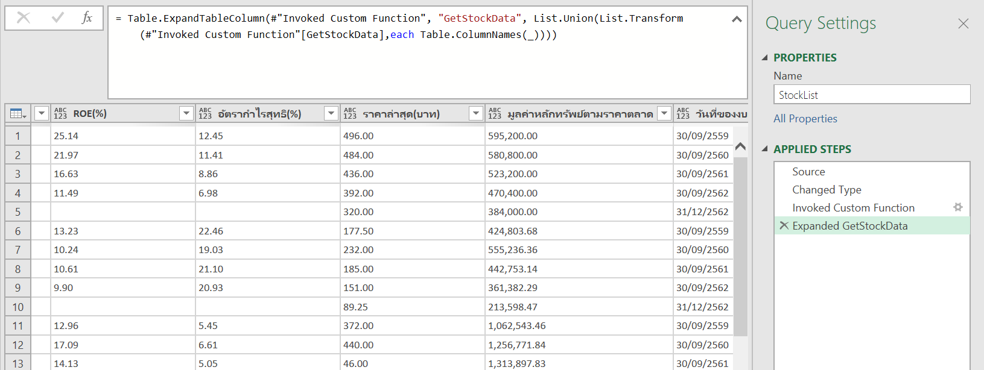Collapse the APPLIED STEPS section triangle
This screenshot has width=984, height=370.
coord(765,149)
